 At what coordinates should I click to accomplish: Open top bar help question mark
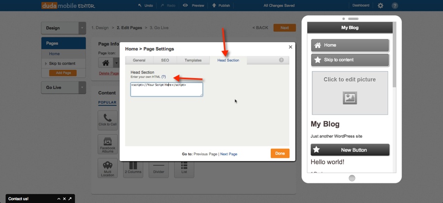[395, 5]
